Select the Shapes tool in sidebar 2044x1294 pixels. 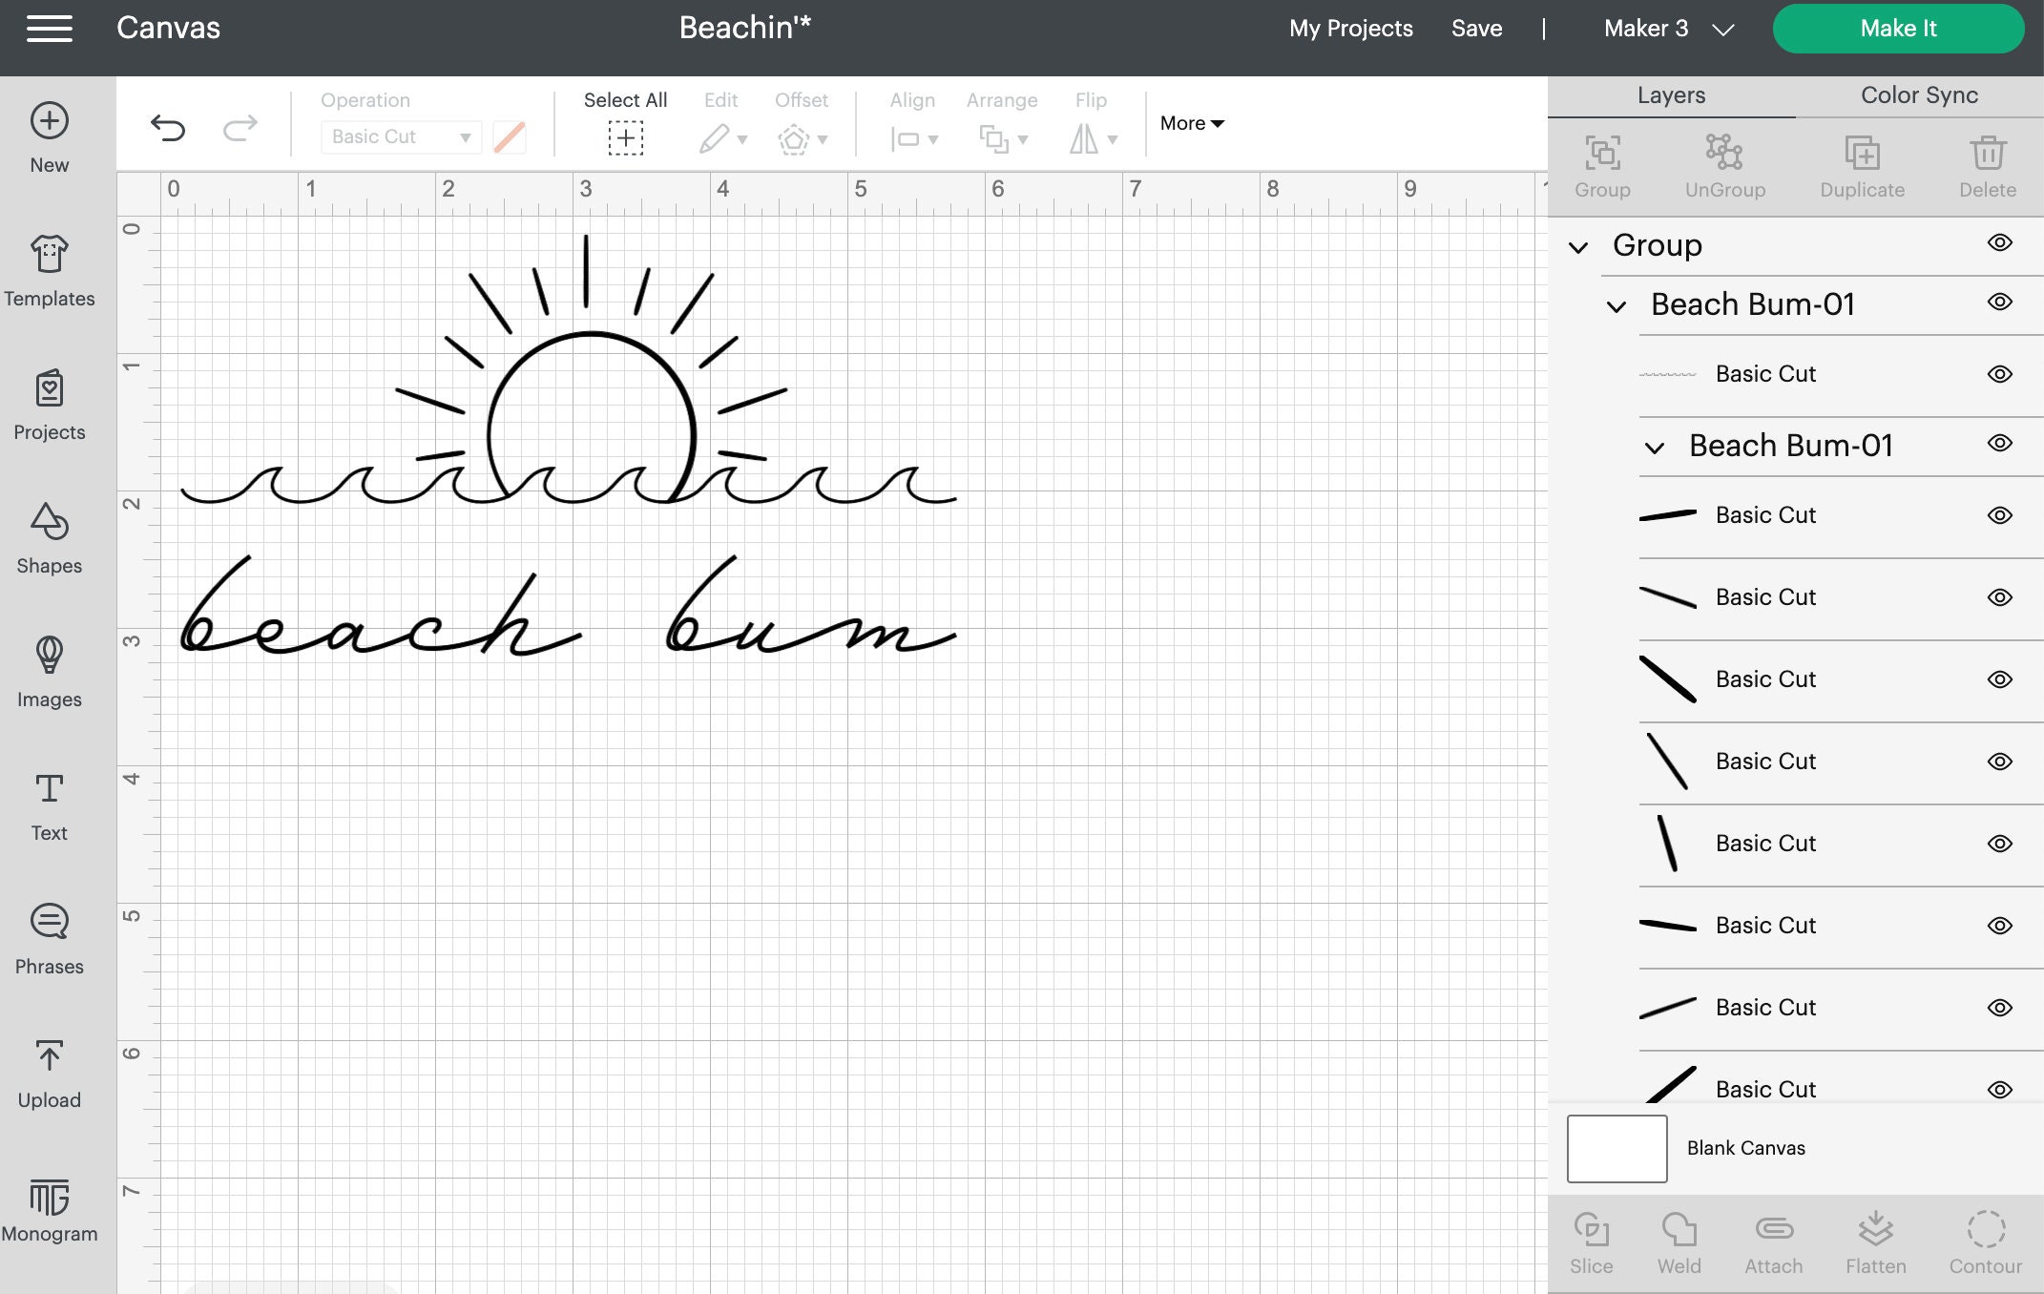click(x=48, y=539)
